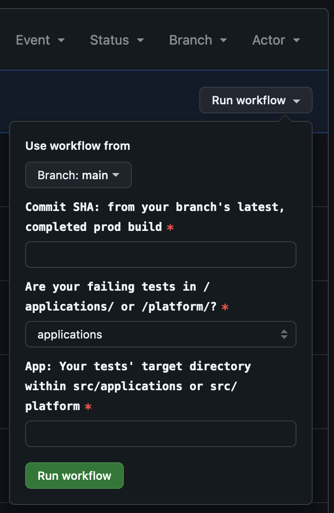Screen dimensions: 334x513
Task: Click the Event dropdown arrow icon
Action: [x=62, y=41]
